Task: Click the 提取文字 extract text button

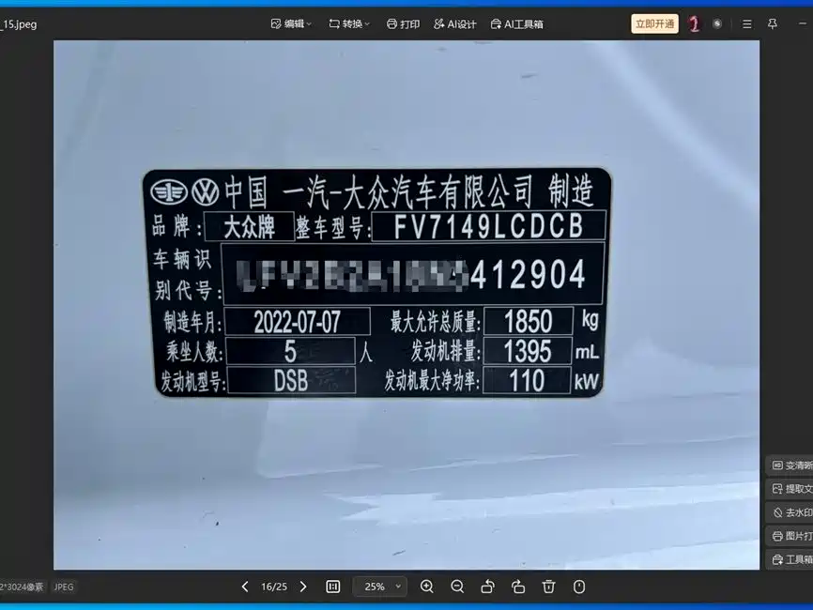Action: 790,489
